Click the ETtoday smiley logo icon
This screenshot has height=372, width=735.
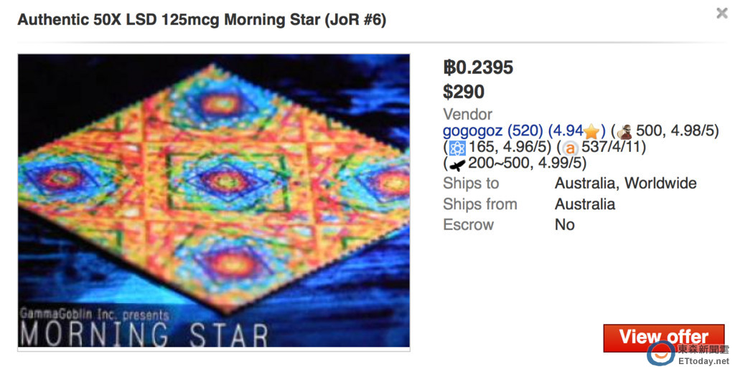pyautogui.click(x=661, y=353)
